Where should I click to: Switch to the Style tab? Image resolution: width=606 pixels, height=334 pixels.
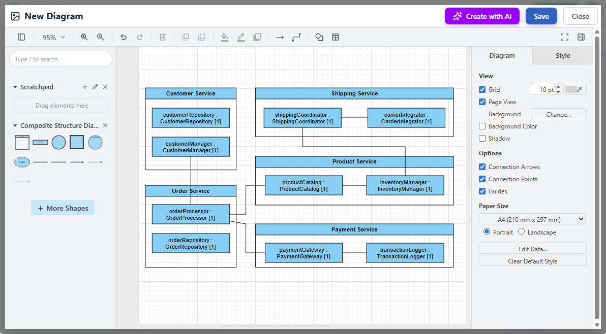[562, 55]
